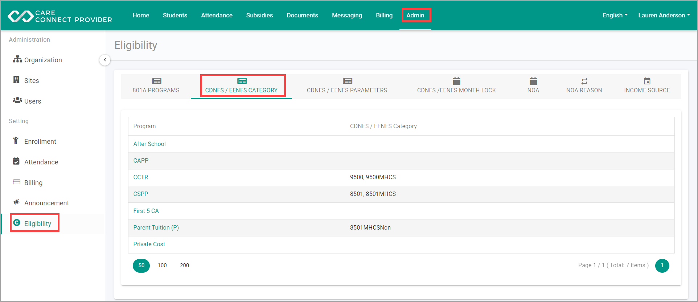Click the CDNFS / EENFS Category list icon
This screenshot has width=698, height=302.
pos(242,81)
